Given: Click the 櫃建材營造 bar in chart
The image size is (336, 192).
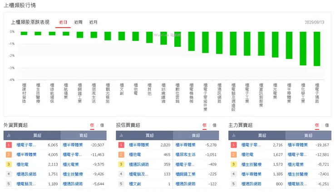Looking at the screenshot, I should click(x=24, y=34).
